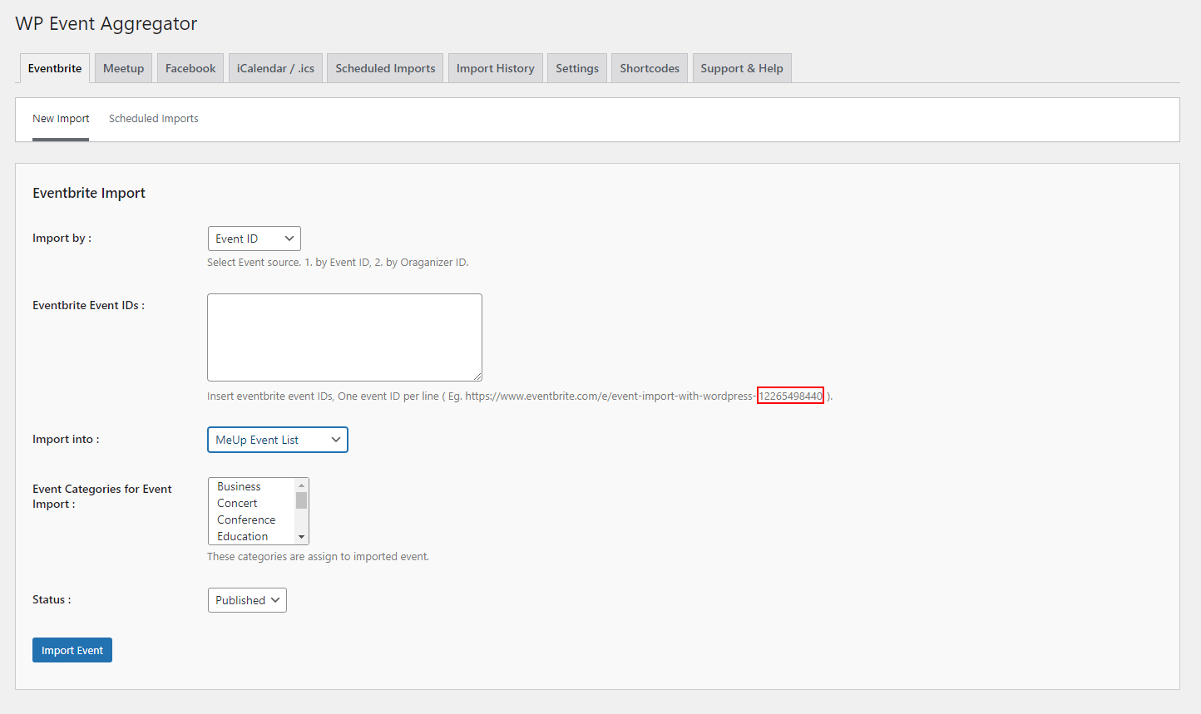Click the Import Event button
The width and height of the screenshot is (1201, 714).
[x=72, y=650]
